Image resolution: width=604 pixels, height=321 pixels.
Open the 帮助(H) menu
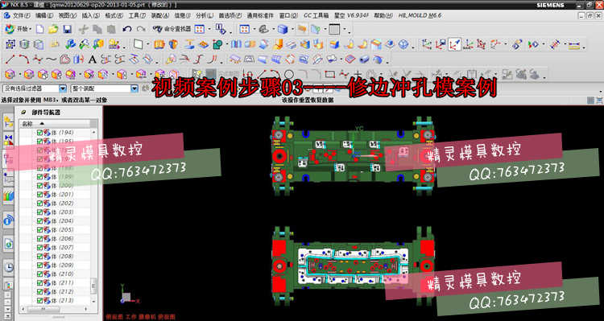click(x=383, y=16)
